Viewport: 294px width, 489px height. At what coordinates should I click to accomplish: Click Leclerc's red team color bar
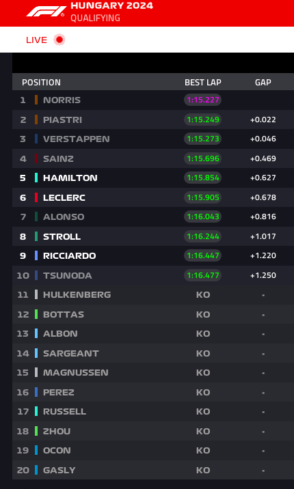36,197
